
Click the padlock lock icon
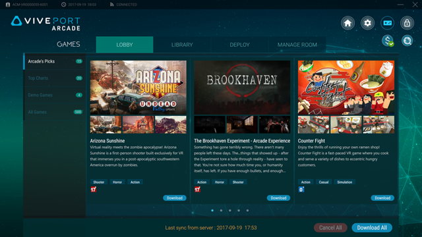pyautogui.click(x=407, y=23)
